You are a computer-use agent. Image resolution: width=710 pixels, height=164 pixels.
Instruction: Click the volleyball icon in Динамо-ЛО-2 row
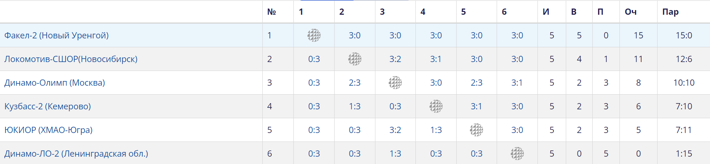coord(517,154)
